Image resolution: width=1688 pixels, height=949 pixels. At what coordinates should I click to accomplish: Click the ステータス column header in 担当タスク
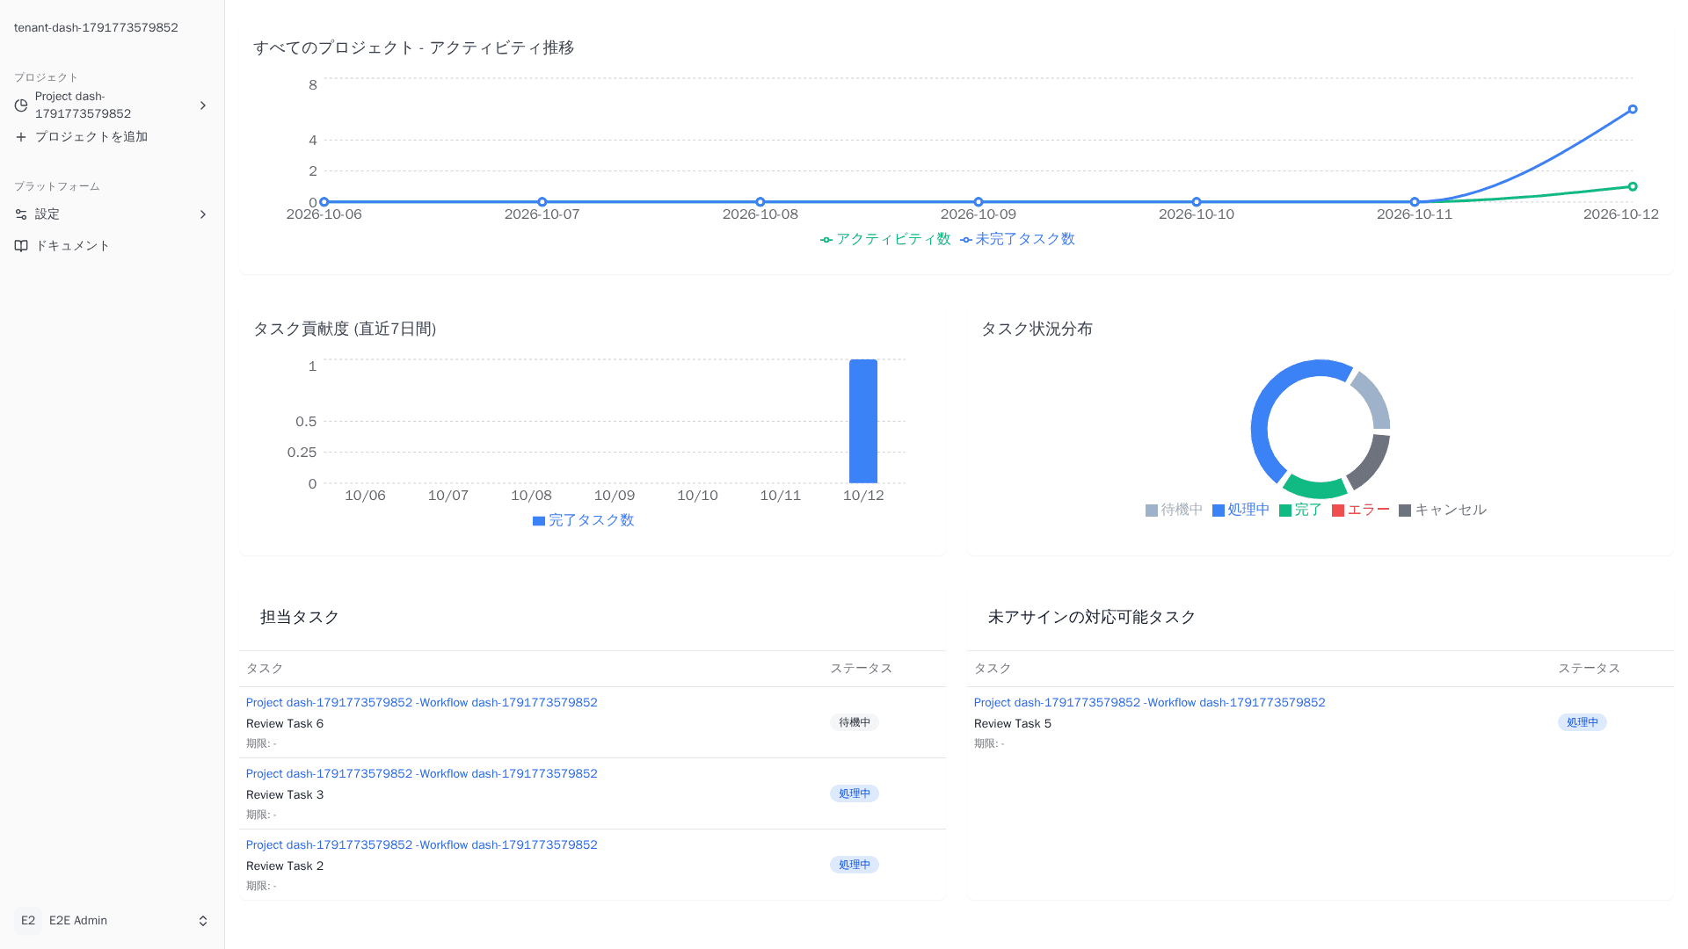click(x=862, y=669)
